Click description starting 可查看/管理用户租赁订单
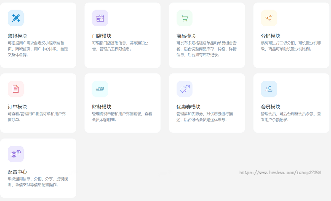This screenshot has width=331, height=201. (37, 117)
